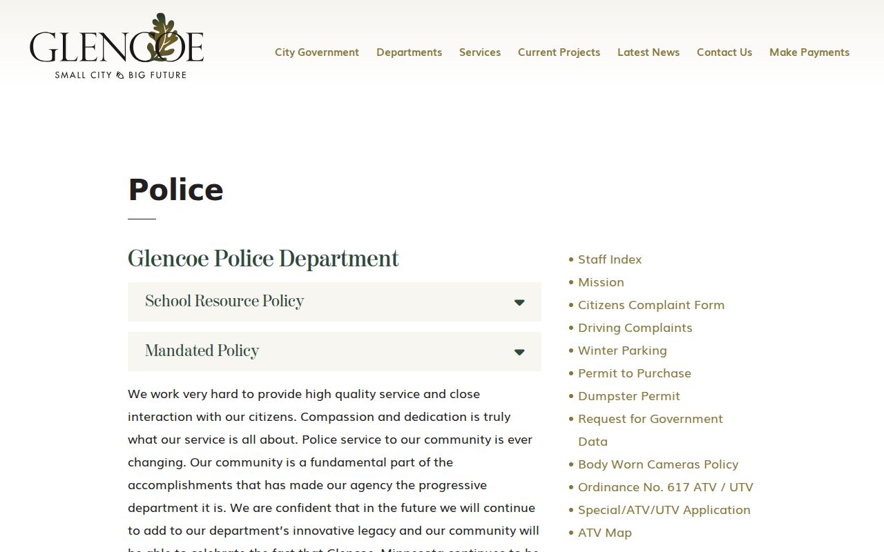Screen dimensions: 884x552
Task: Open the Mandated Policy accordion title
Action: 202,351
